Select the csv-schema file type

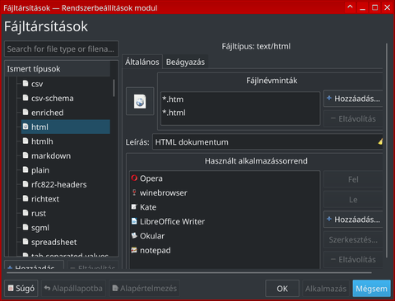click(x=66, y=98)
